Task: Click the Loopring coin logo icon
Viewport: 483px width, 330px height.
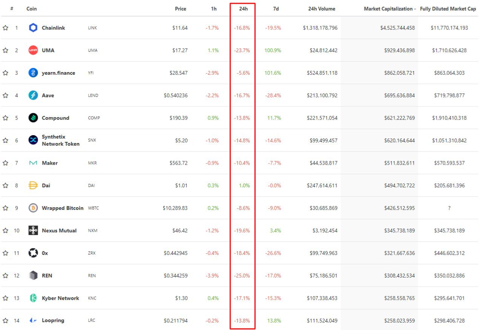Action: [x=33, y=320]
